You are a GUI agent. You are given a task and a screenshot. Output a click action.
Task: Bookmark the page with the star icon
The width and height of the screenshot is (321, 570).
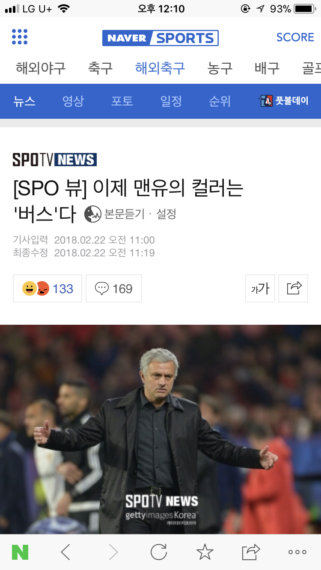205,552
